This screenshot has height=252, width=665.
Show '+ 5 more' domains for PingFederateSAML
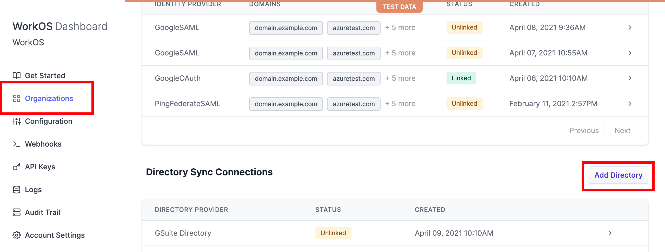pos(400,104)
